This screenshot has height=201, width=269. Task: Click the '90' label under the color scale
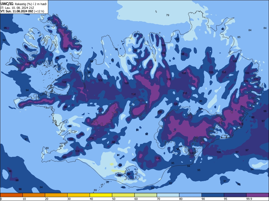coord(203,199)
